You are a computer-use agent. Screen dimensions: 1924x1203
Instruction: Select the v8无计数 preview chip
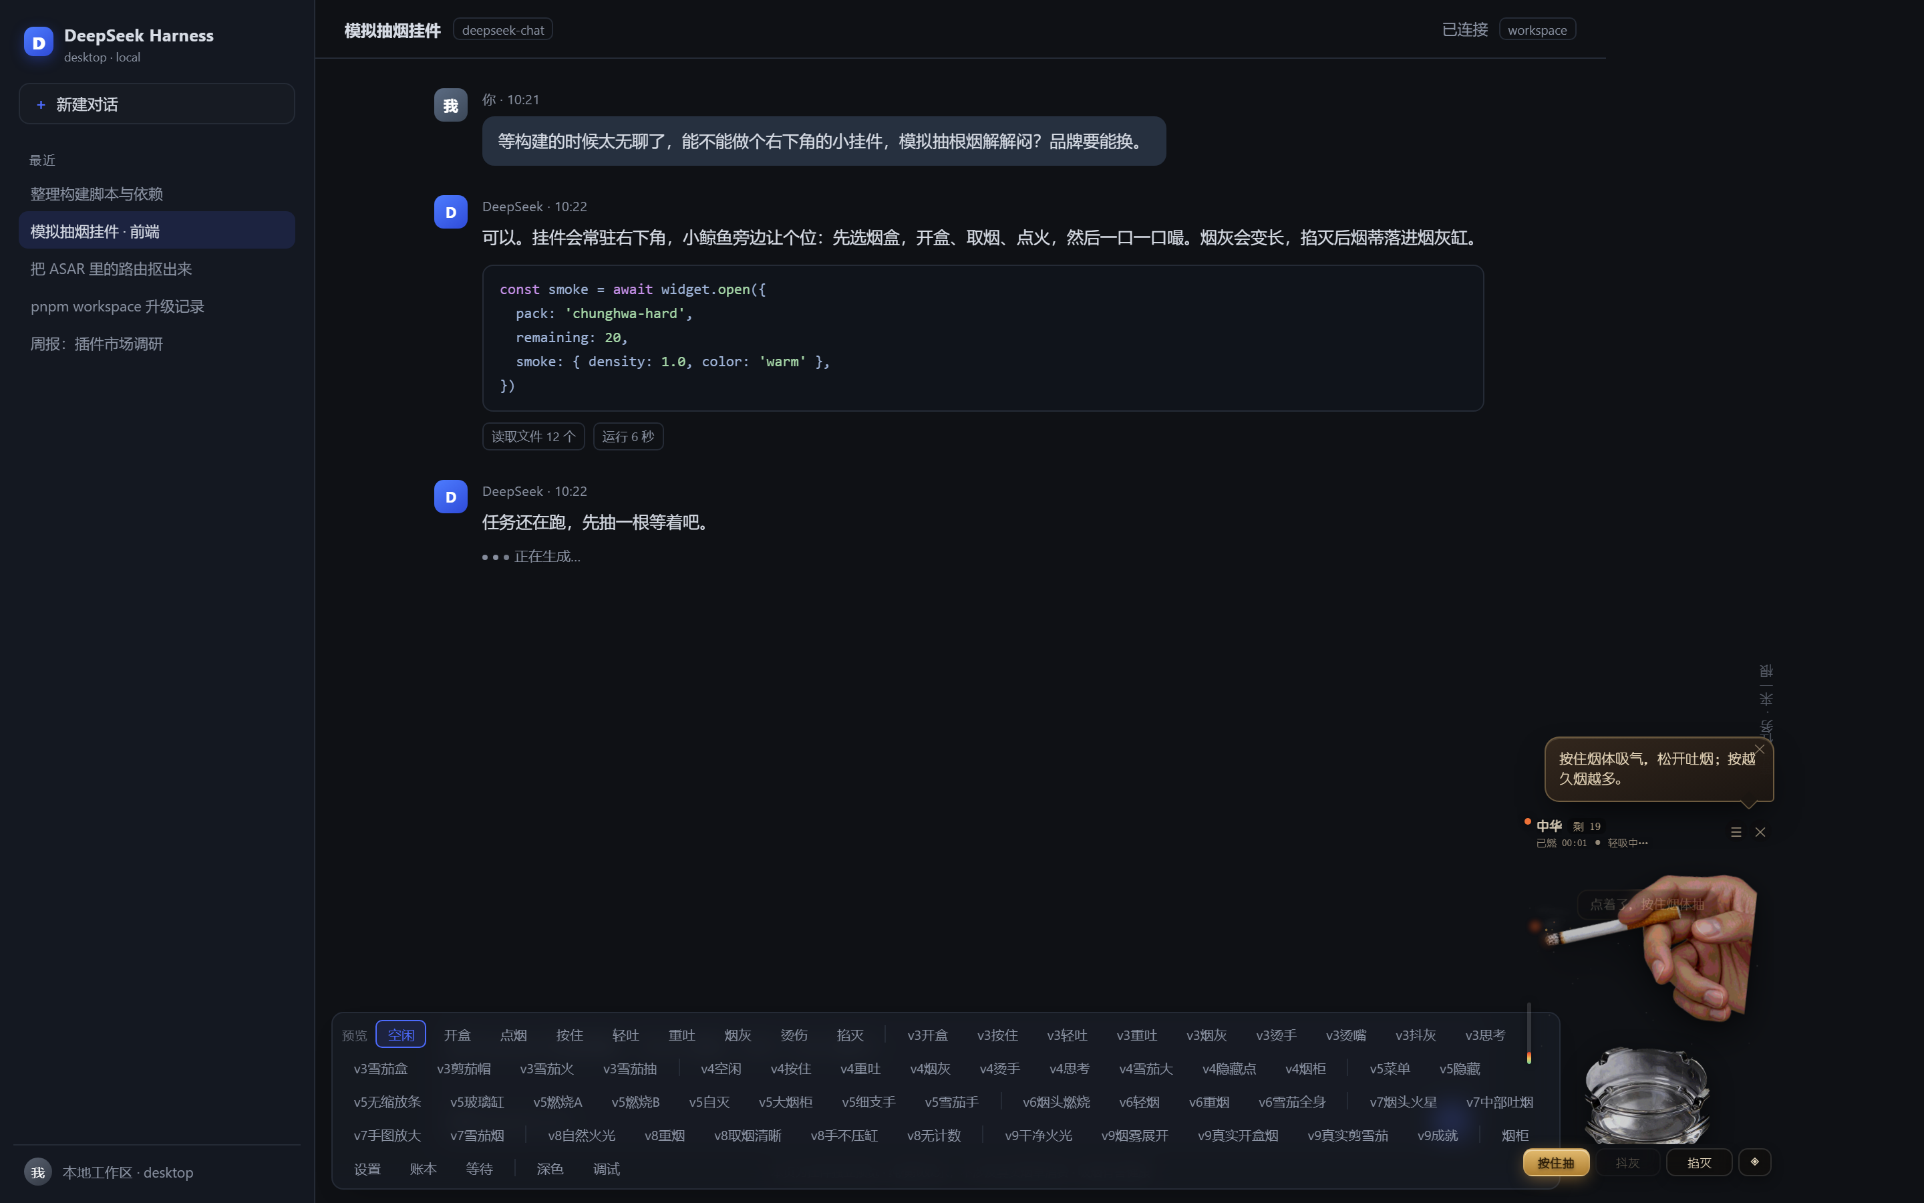coord(934,1135)
